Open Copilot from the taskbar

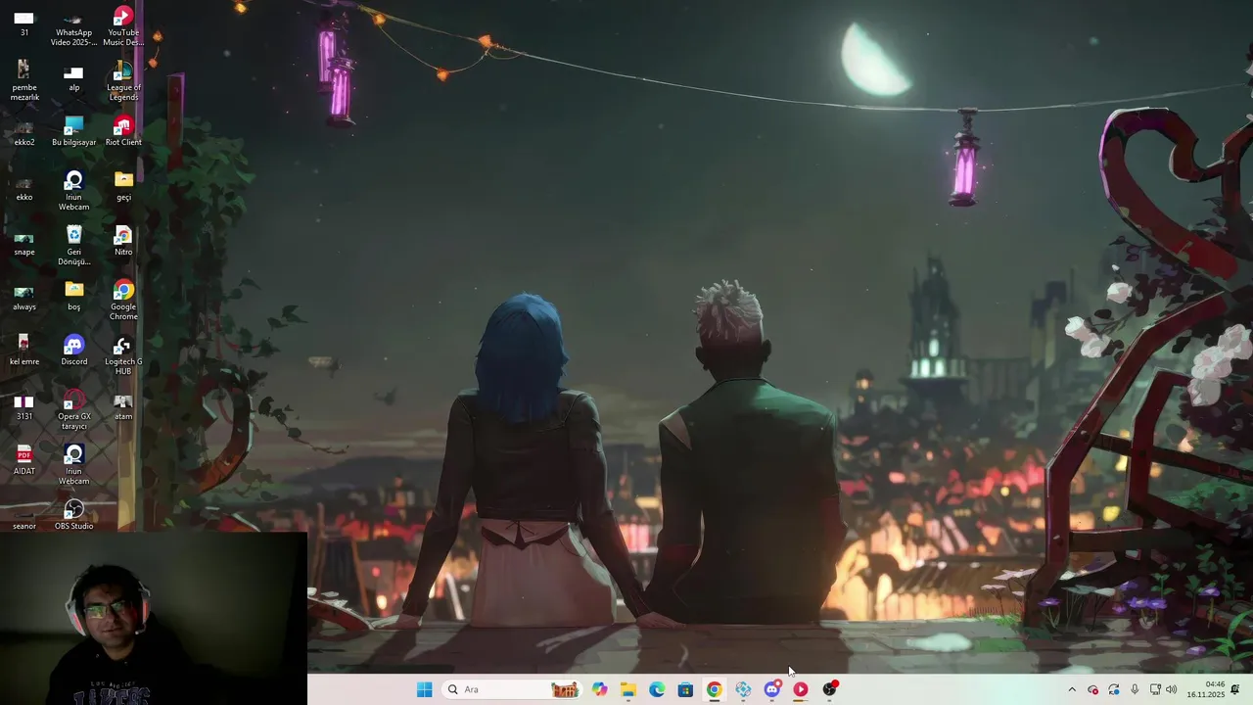(600, 689)
